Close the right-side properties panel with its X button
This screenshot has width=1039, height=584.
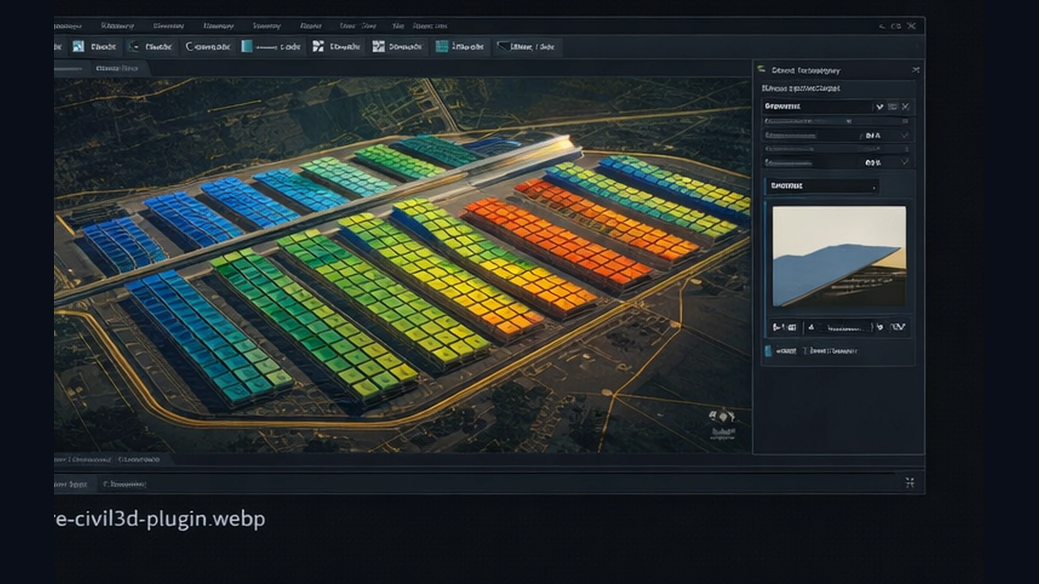click(917, 69)
